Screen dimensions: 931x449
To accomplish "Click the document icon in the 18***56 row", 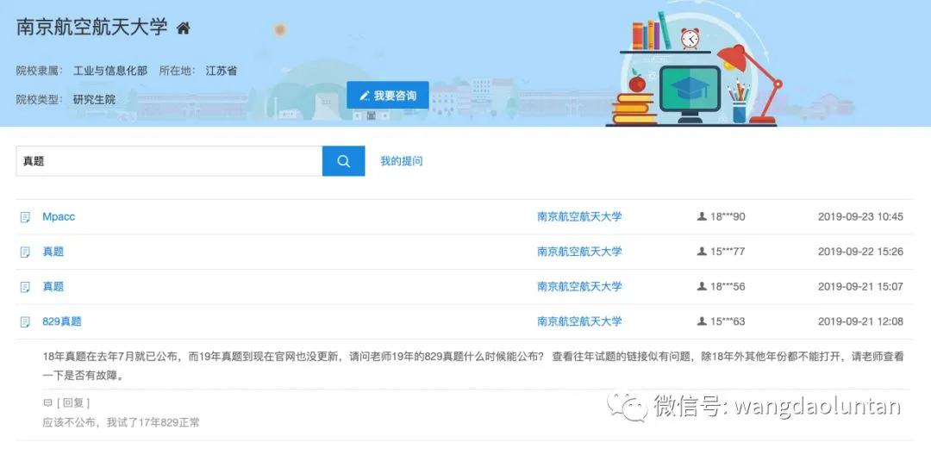I will tap(25, 288).
